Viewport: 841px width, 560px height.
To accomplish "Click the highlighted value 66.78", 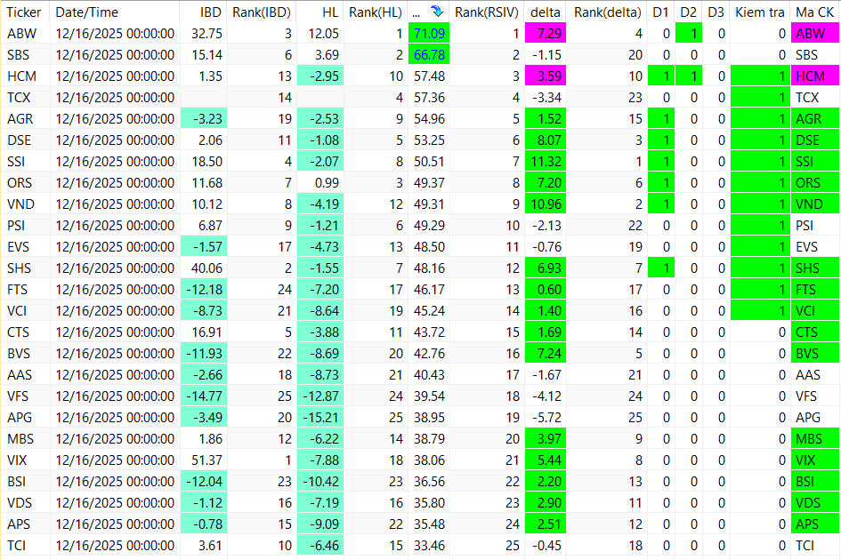I will pyautogui.click(x=429, y=54).
